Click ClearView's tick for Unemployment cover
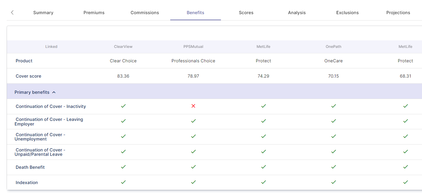The image size is (422, 193). pos(123,136)
